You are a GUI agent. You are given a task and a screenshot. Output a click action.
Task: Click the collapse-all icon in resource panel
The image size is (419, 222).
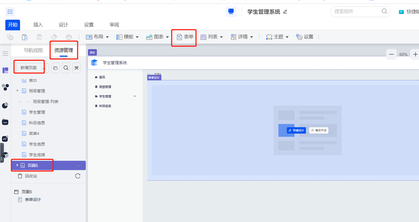point(76,68)
